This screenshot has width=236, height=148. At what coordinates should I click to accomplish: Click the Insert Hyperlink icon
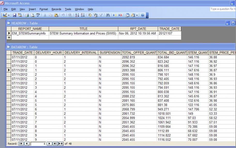(x=70, y=15)
